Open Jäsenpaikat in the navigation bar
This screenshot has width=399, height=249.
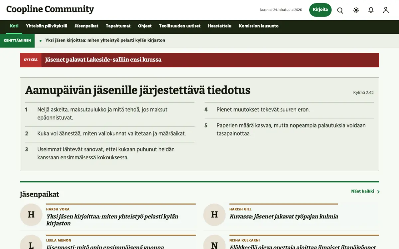tap(86, 26)
